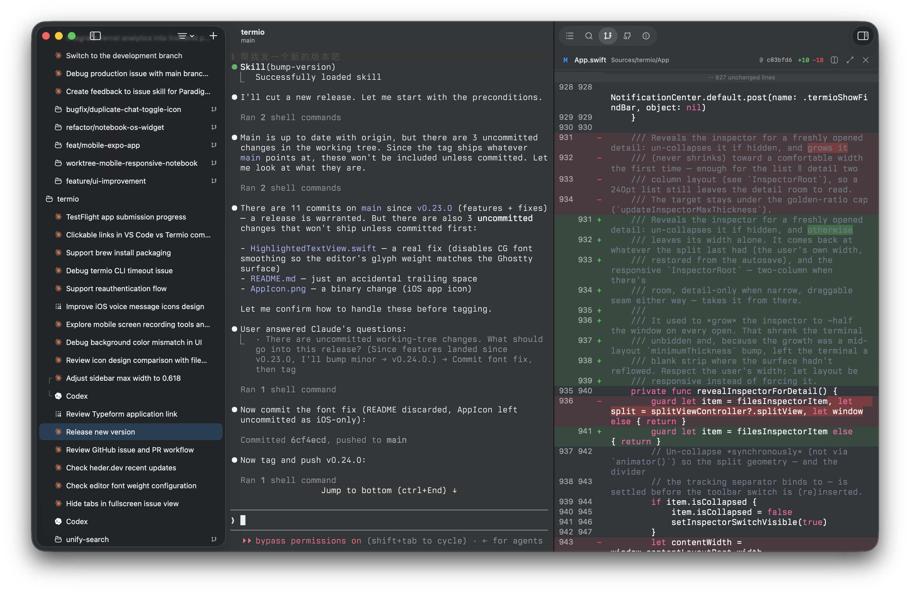910x593 pixels.
Task: Toggle side-by-side diff view for App.swift
Action: pyautogui.click(x=835, y=60)
